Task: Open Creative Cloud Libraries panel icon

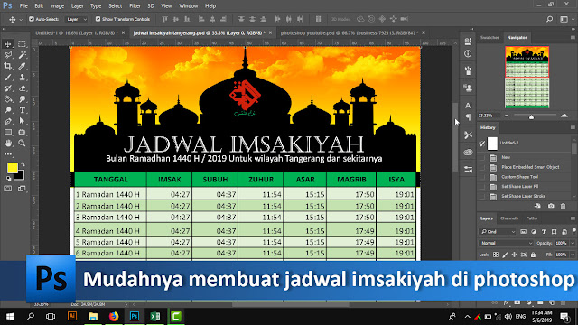Action: [468, 153]
